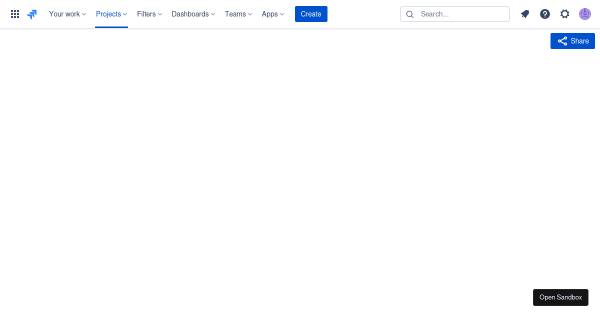Open your profile avatar menu

pyautogui.click(x=584, y=13)
